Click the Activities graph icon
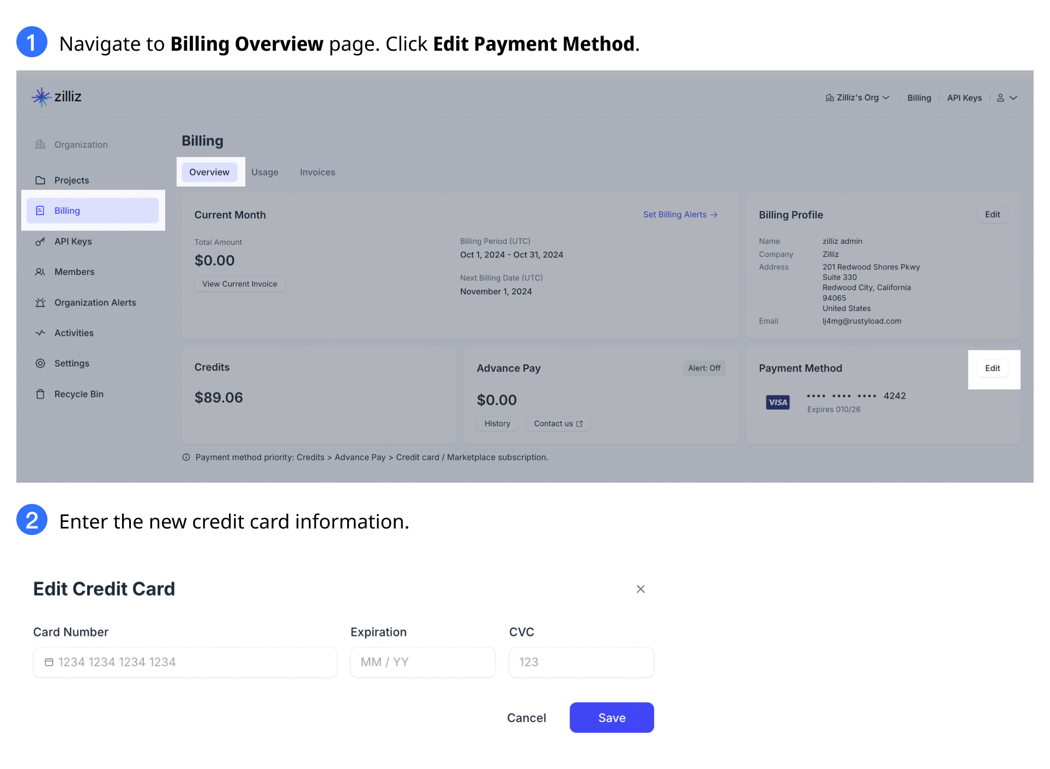This screenshot has width=1050, height=769. click(40, 333)
